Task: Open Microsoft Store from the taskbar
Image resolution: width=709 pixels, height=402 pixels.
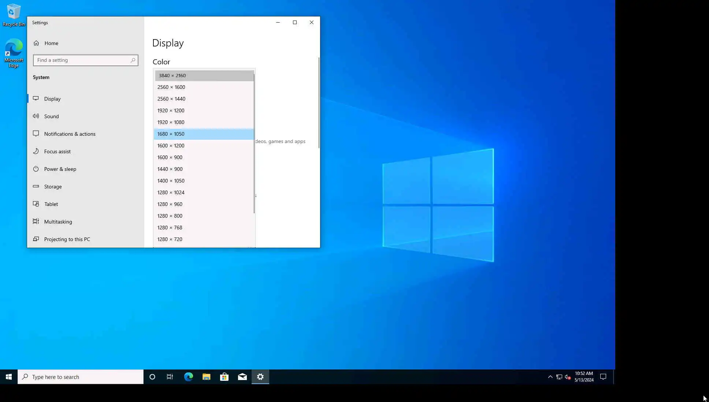Action: click(224, 377)
